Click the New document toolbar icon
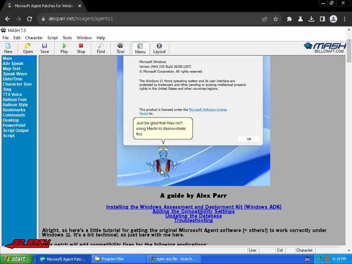The width and height of the screenshot is (352, 264). point(8,48)
